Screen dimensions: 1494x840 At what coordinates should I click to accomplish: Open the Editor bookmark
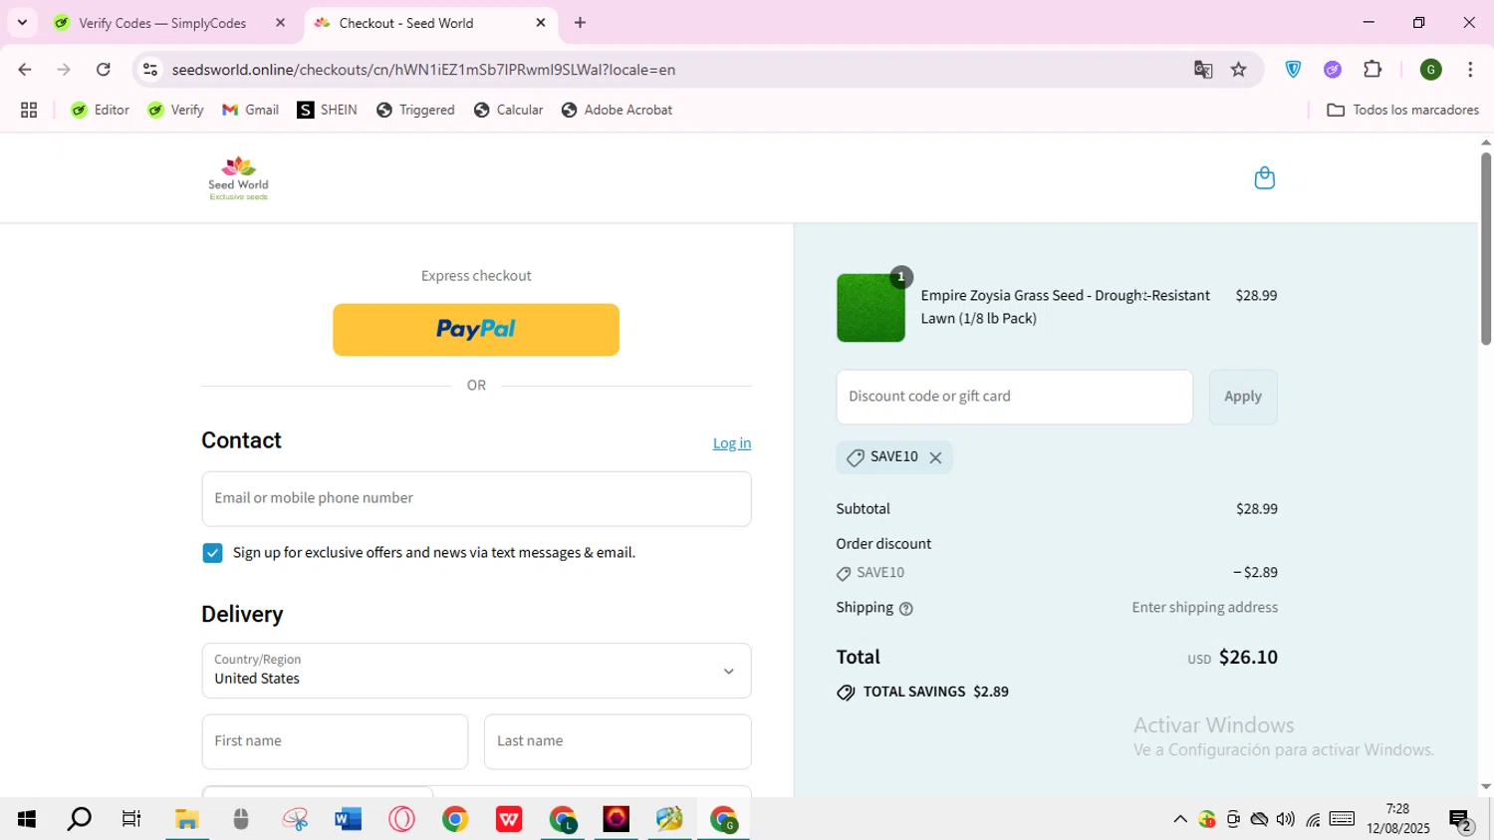click(x=100, y=111)
